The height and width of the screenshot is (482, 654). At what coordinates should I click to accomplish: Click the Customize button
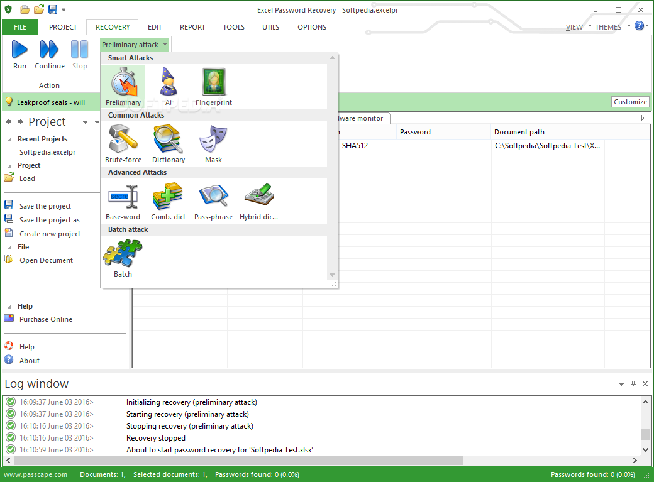(630, 102)
